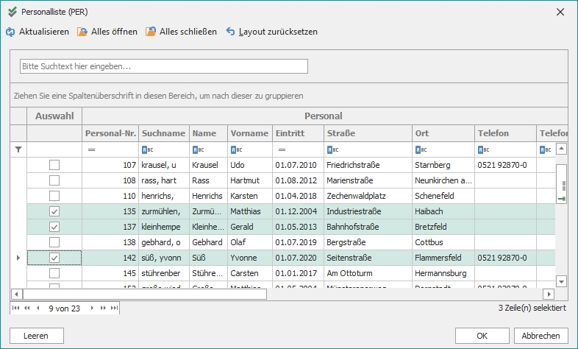Click the vertical scrollbar down arrow
The width and height of the screenshot is (578, 349).
561,281
